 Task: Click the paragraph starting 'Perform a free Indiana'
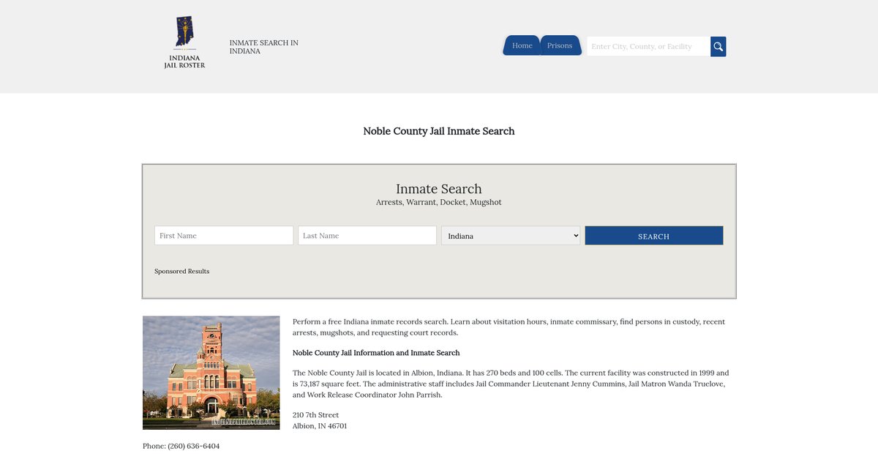(509, 327)
